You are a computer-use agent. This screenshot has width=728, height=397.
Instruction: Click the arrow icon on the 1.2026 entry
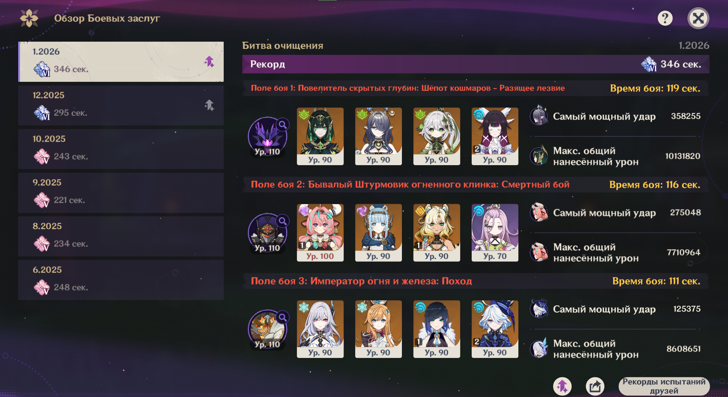[x=209, y=61]
